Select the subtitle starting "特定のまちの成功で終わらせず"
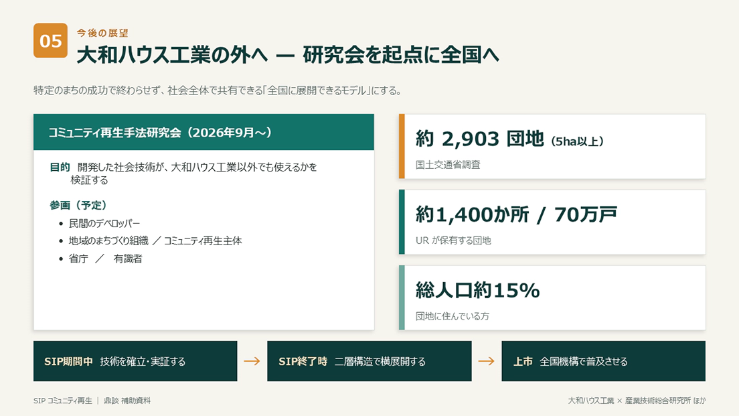This screenshot has width=739, height=416. [x=218, y=90]
